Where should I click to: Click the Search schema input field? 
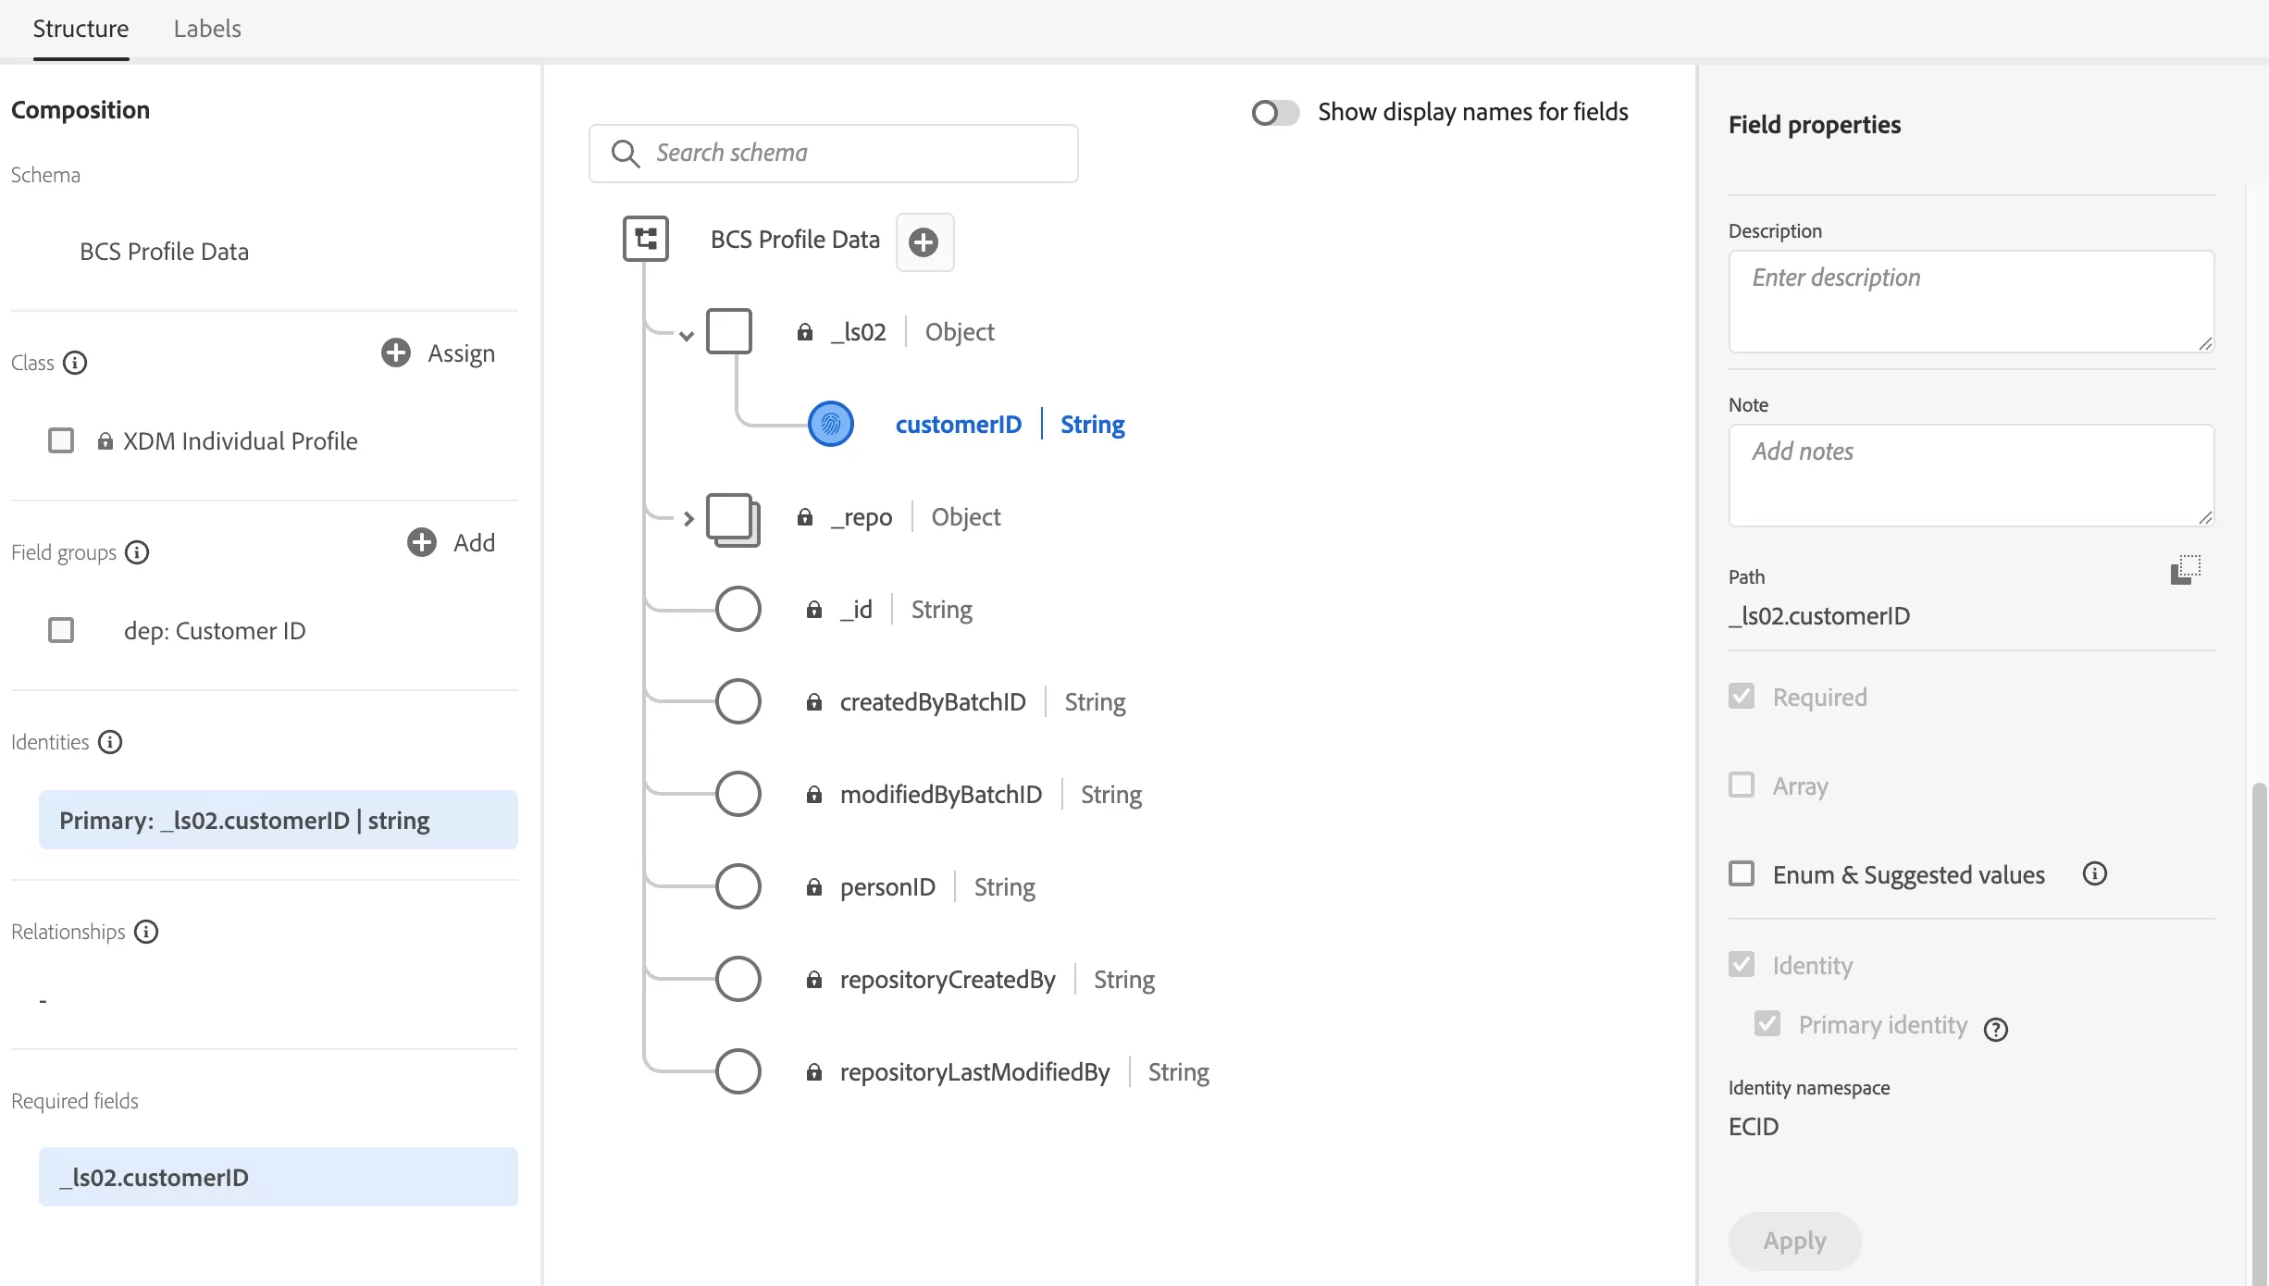[834, 153]
